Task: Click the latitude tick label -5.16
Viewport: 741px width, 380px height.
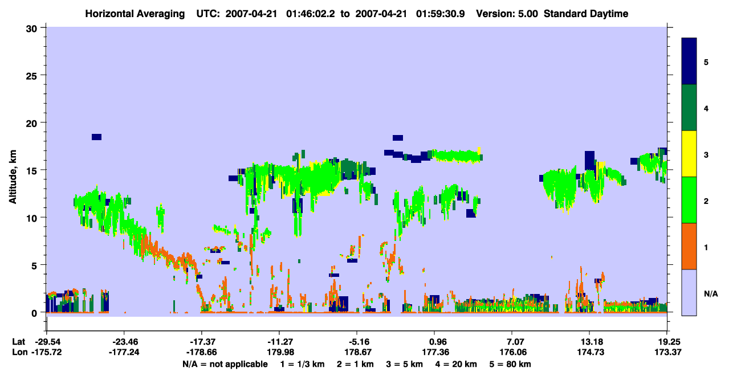Action: [356, 342]
